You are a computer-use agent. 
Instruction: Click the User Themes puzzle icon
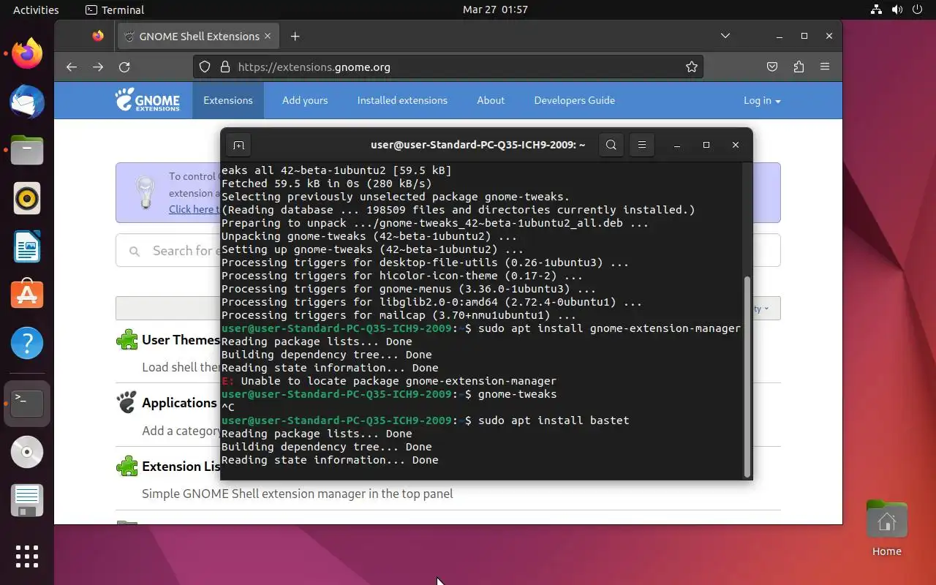point(127,339)
